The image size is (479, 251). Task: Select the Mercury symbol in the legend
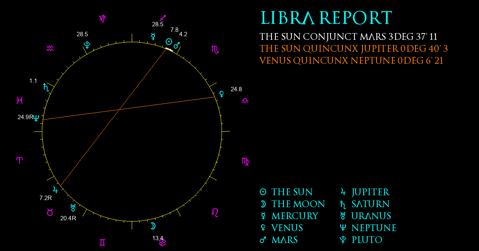tap(263, 216)
